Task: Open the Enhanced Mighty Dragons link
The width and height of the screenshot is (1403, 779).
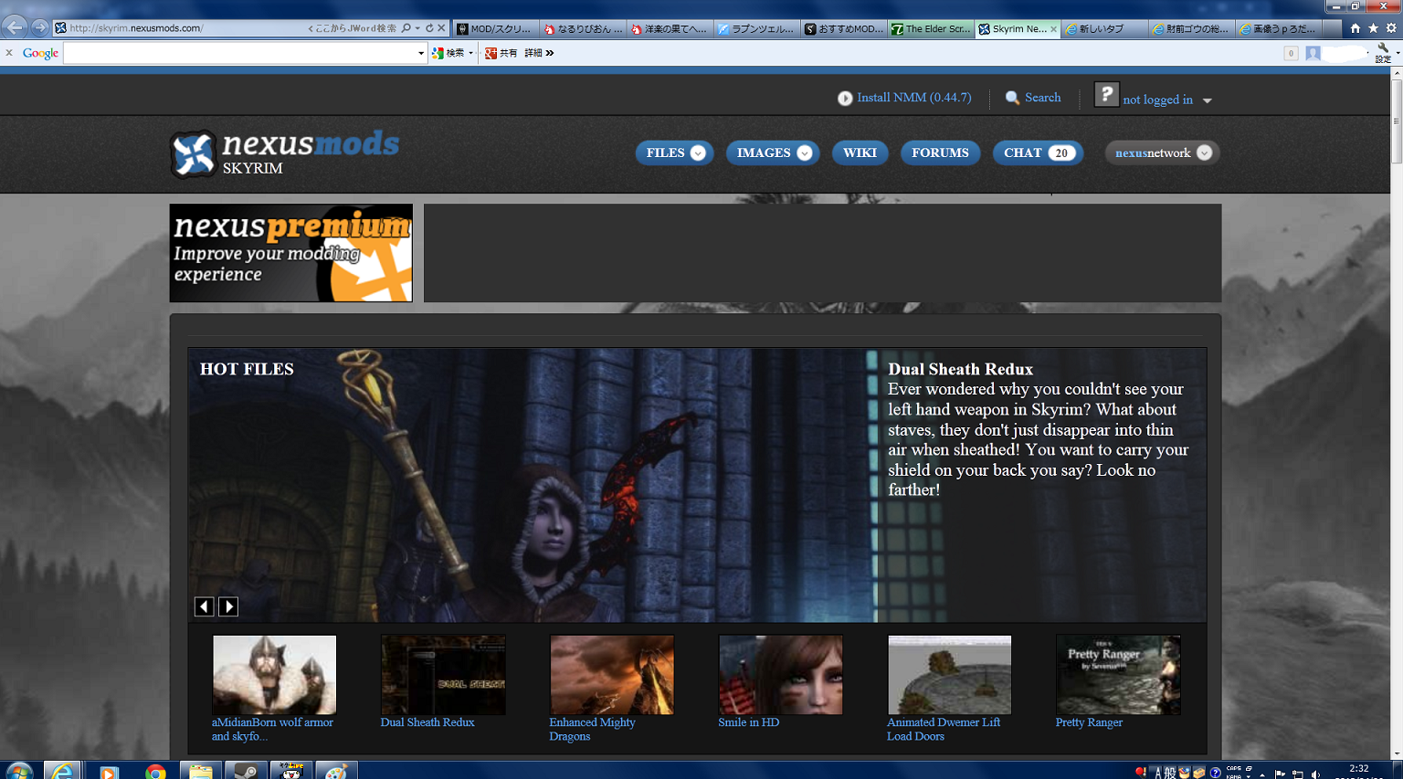Action: (592, 729)
